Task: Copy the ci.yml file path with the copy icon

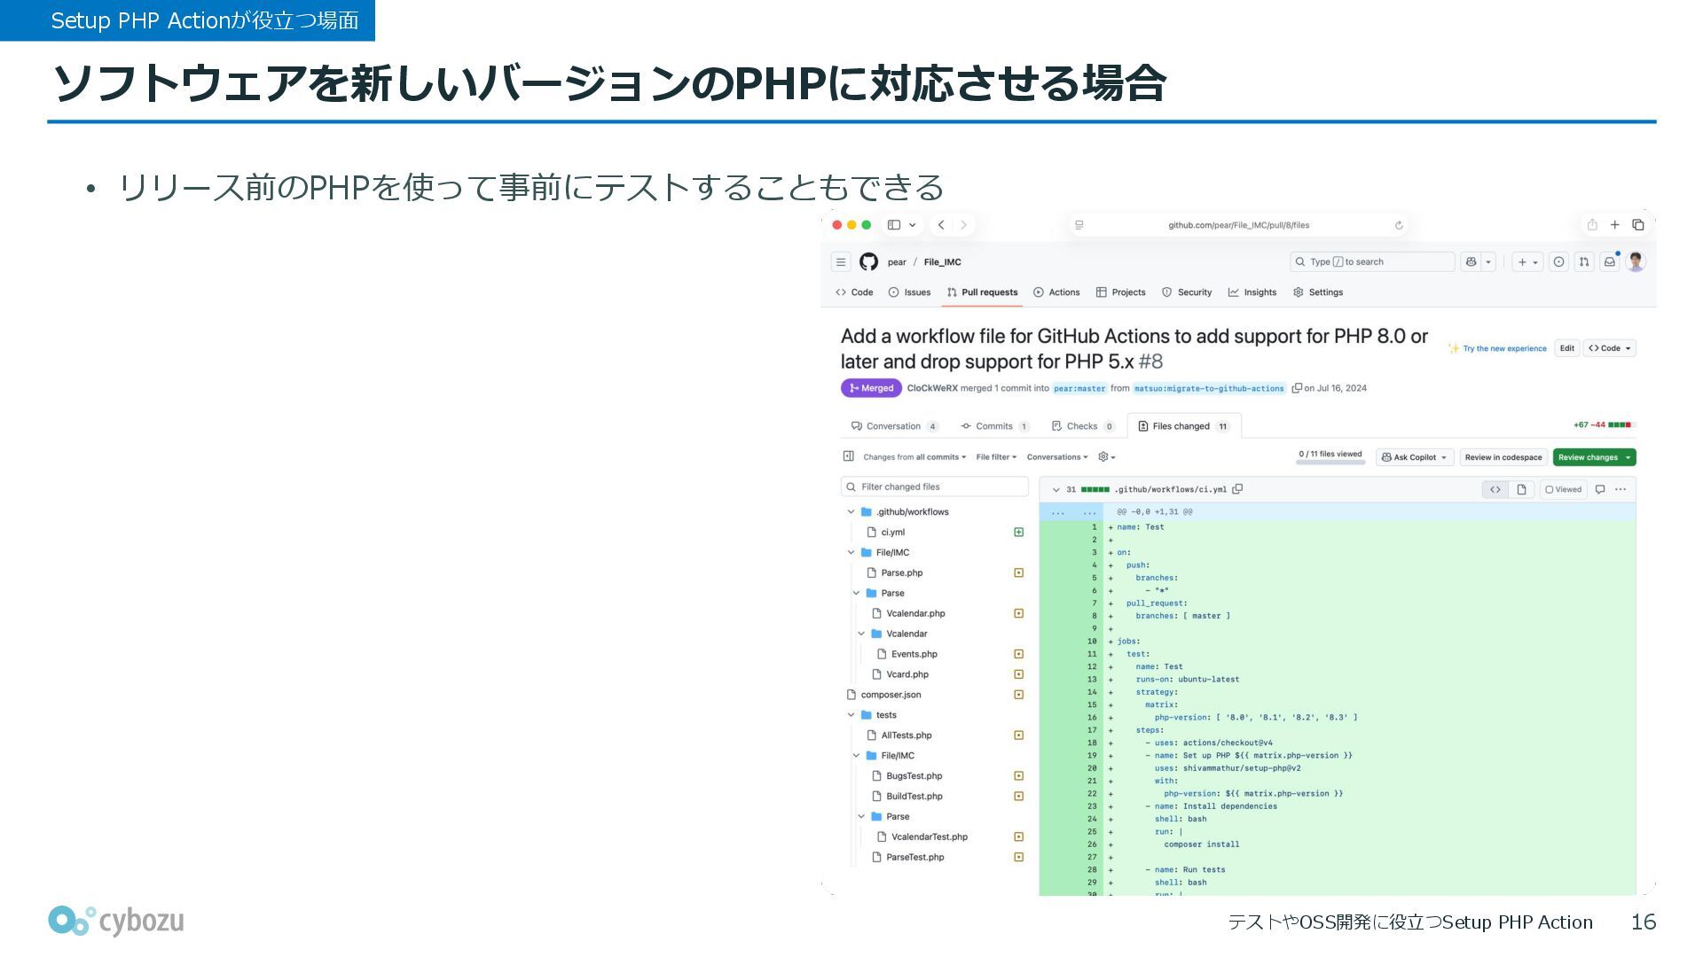Action: pyautogui.click(x=1238, y=489)
